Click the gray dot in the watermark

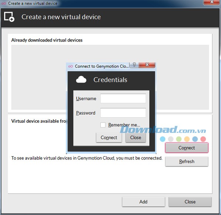[x=171, y=139]
